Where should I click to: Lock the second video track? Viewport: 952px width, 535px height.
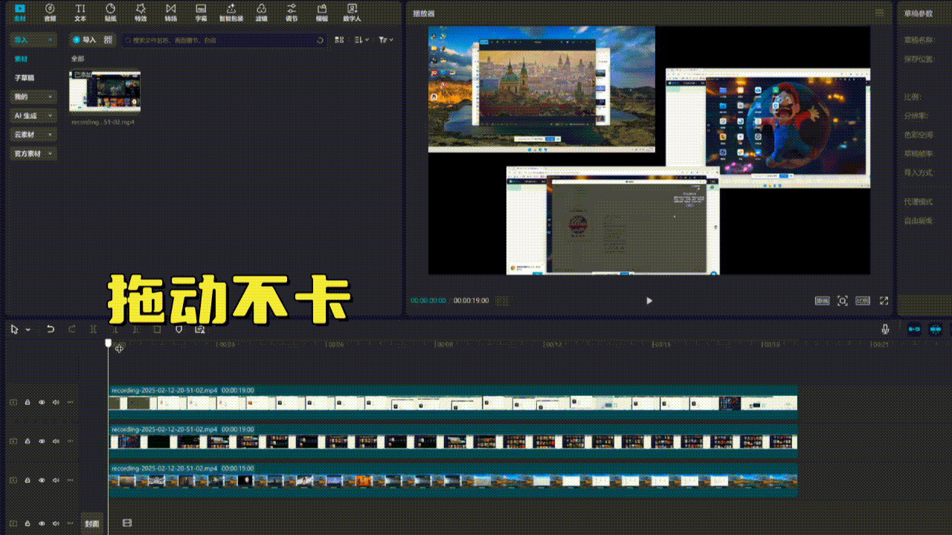(28, 441)
